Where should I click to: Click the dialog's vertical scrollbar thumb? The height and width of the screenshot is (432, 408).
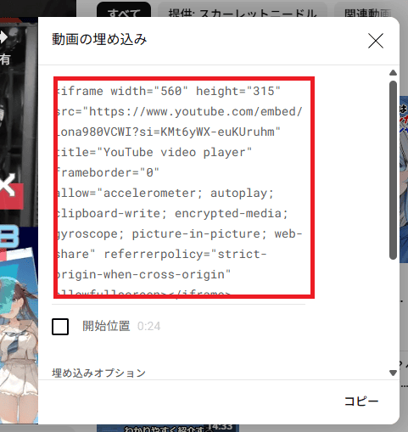tap(393, 170)
